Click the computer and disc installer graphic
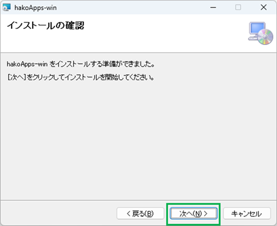 click(260, 33)
